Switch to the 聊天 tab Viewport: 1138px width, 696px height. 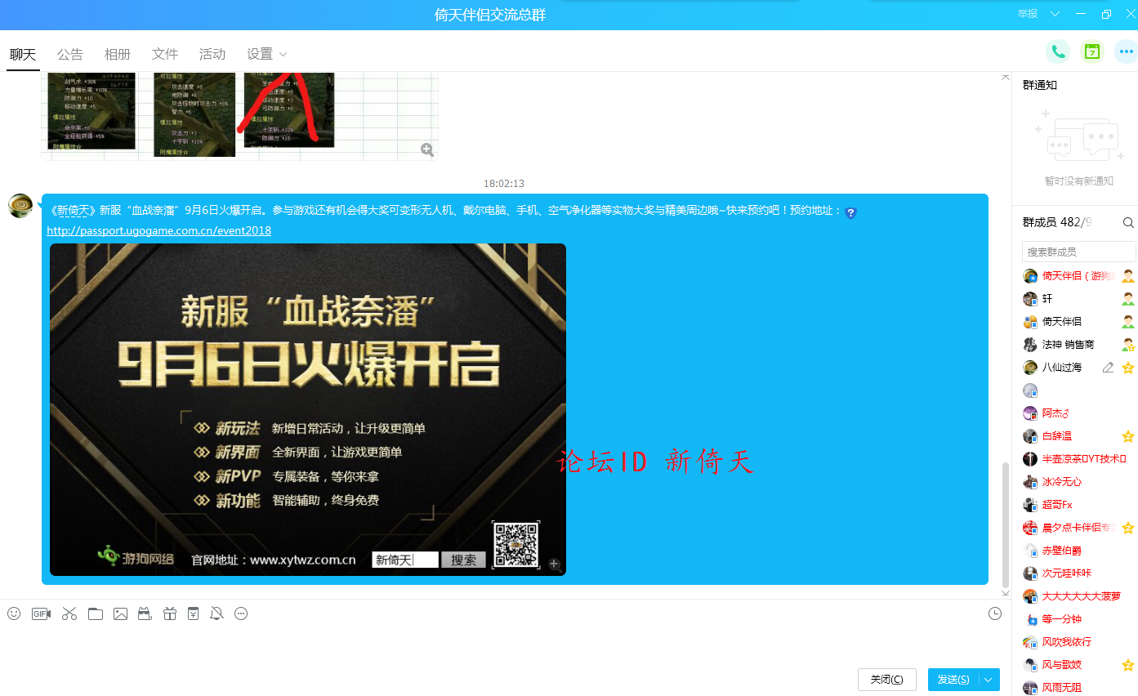(x=23, y=54)
